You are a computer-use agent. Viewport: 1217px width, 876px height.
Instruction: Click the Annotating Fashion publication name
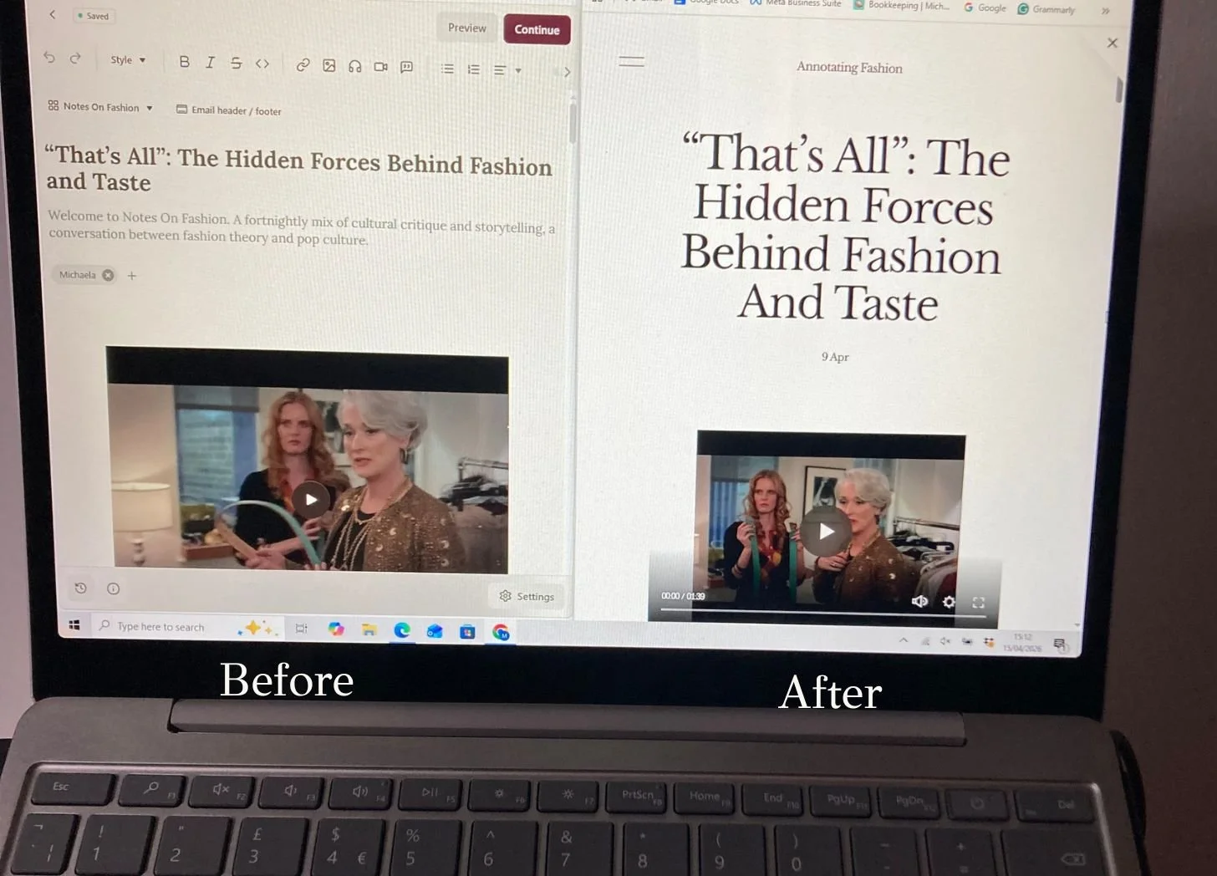[849, 68]
